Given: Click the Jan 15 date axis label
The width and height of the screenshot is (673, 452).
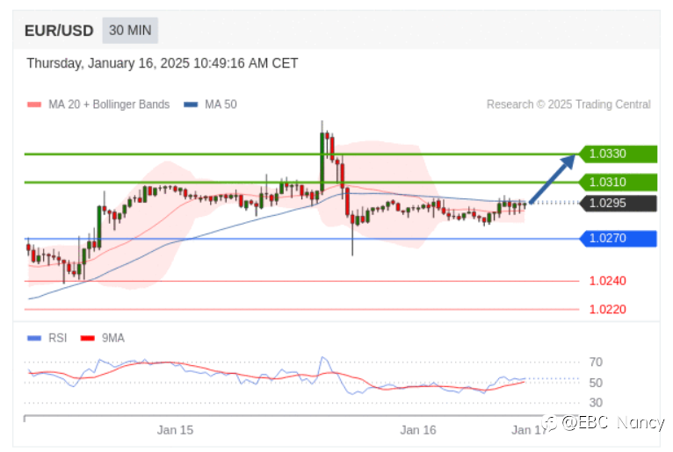Looking at the screenshot, I should pyautogui.click(x=175, y=430).
